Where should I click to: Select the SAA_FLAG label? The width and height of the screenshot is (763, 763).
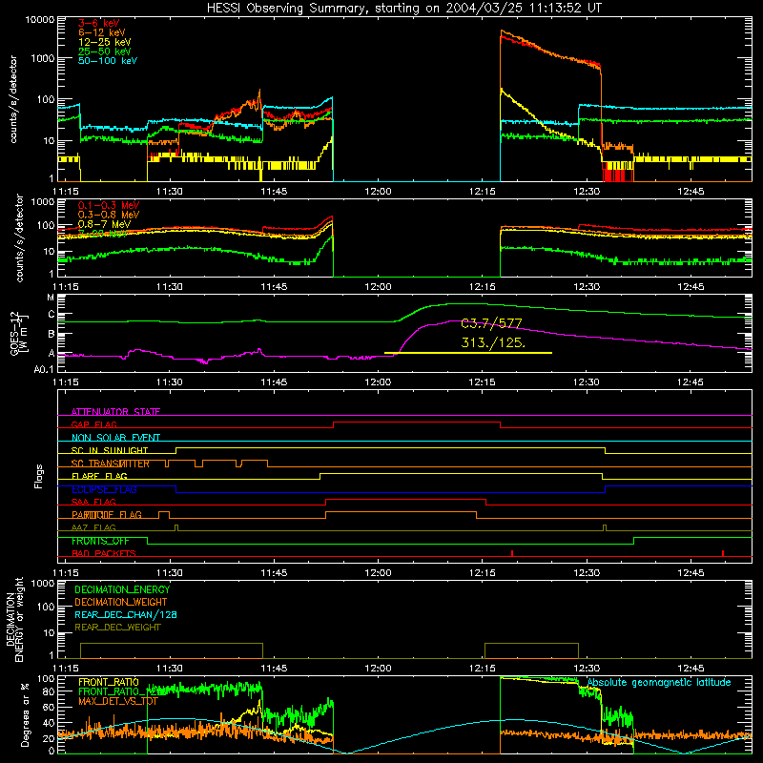coord(93,502)
